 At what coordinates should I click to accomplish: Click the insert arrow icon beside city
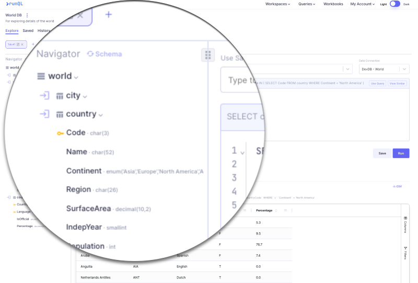pyautogui.click(x=45, y=96)
